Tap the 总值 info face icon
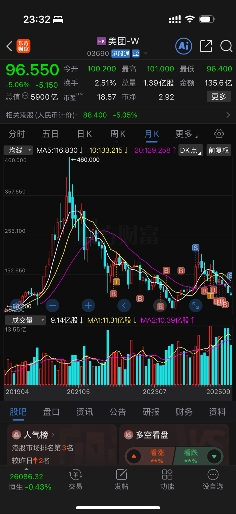This screenshot has height=514, width=236. point(25,96)
